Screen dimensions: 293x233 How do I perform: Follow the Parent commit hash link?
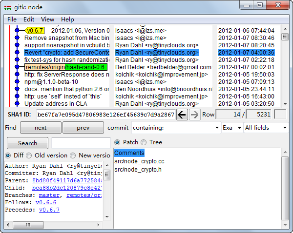[67, 180]
